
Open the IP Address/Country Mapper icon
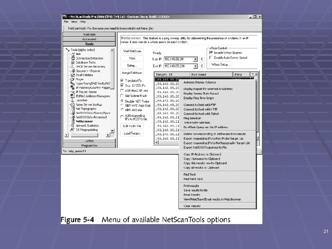click(x=73, y=88)
